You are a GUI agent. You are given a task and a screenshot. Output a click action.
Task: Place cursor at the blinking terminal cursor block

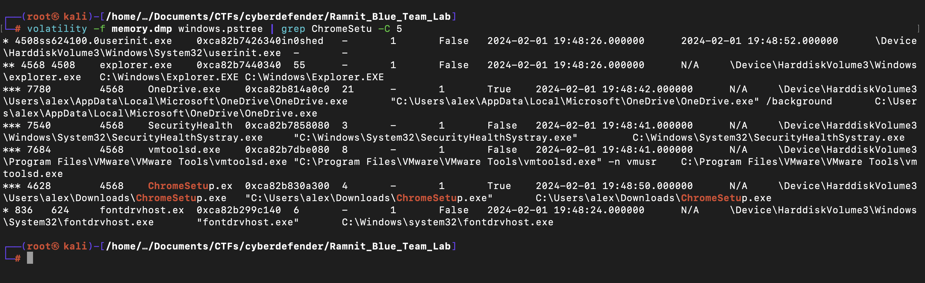(30, 258)
